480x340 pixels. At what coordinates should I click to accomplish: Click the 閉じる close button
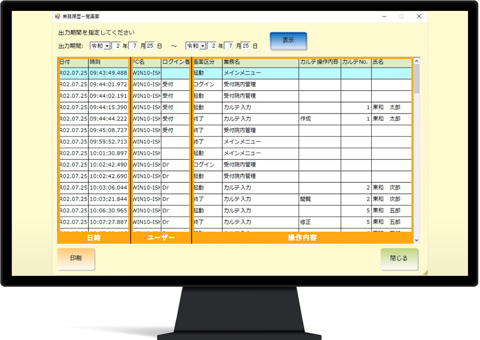(x=399, y=259)
